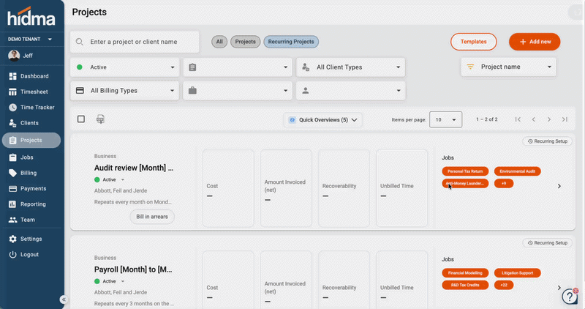
Task: Open the Reporting section
Action: (x=33, y=204)
